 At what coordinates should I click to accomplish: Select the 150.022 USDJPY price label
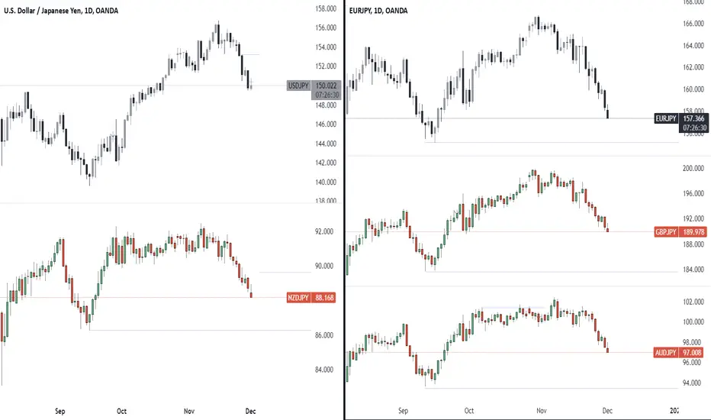[x=326, y=86]
